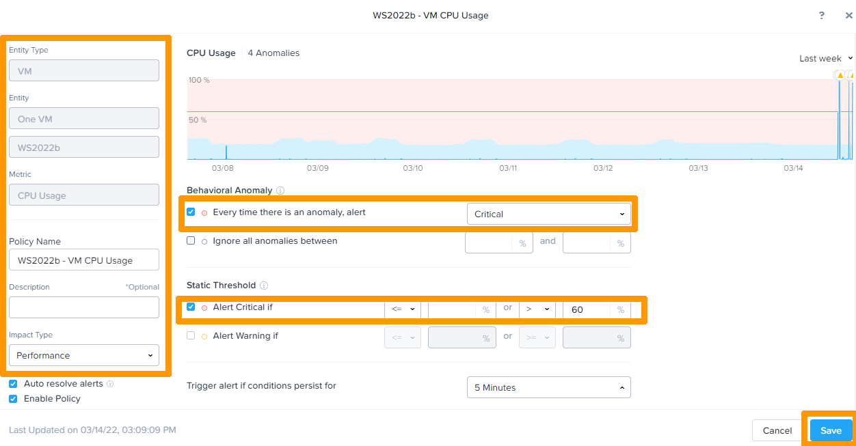
Task: Click the Behavioral Anomaly info icon
Action: coord(280,191)
